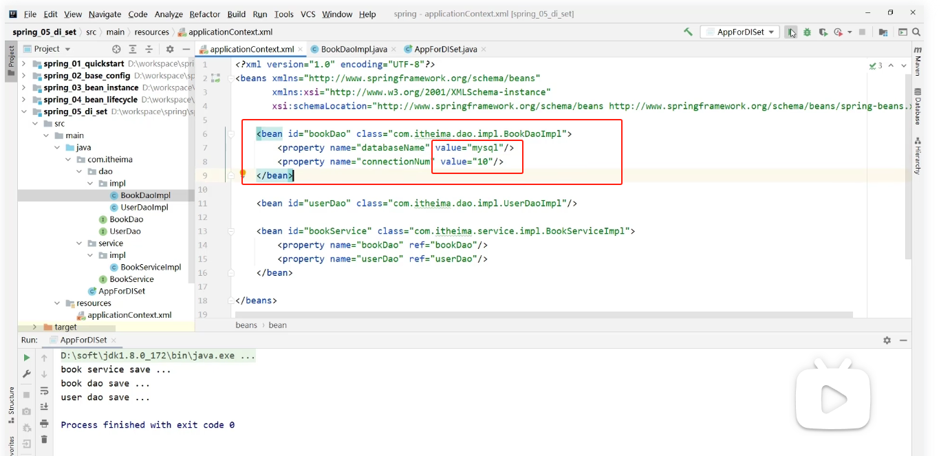Screen dimensions: 950x456
Task: Jump to previous highlighted problem arrow
Action: click(892, 65)
